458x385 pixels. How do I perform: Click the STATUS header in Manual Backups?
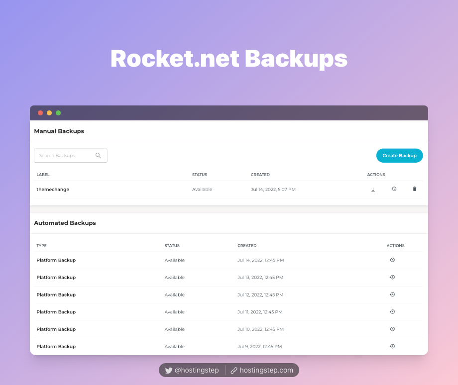click(200, 175)
